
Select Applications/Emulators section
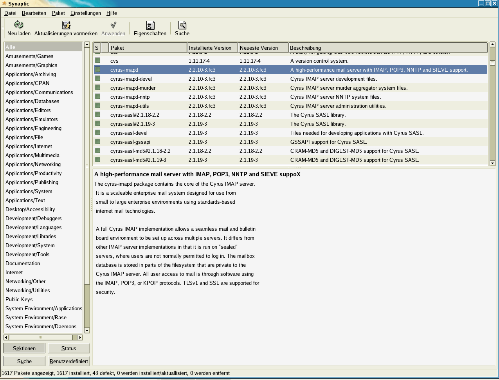[43, 119]
